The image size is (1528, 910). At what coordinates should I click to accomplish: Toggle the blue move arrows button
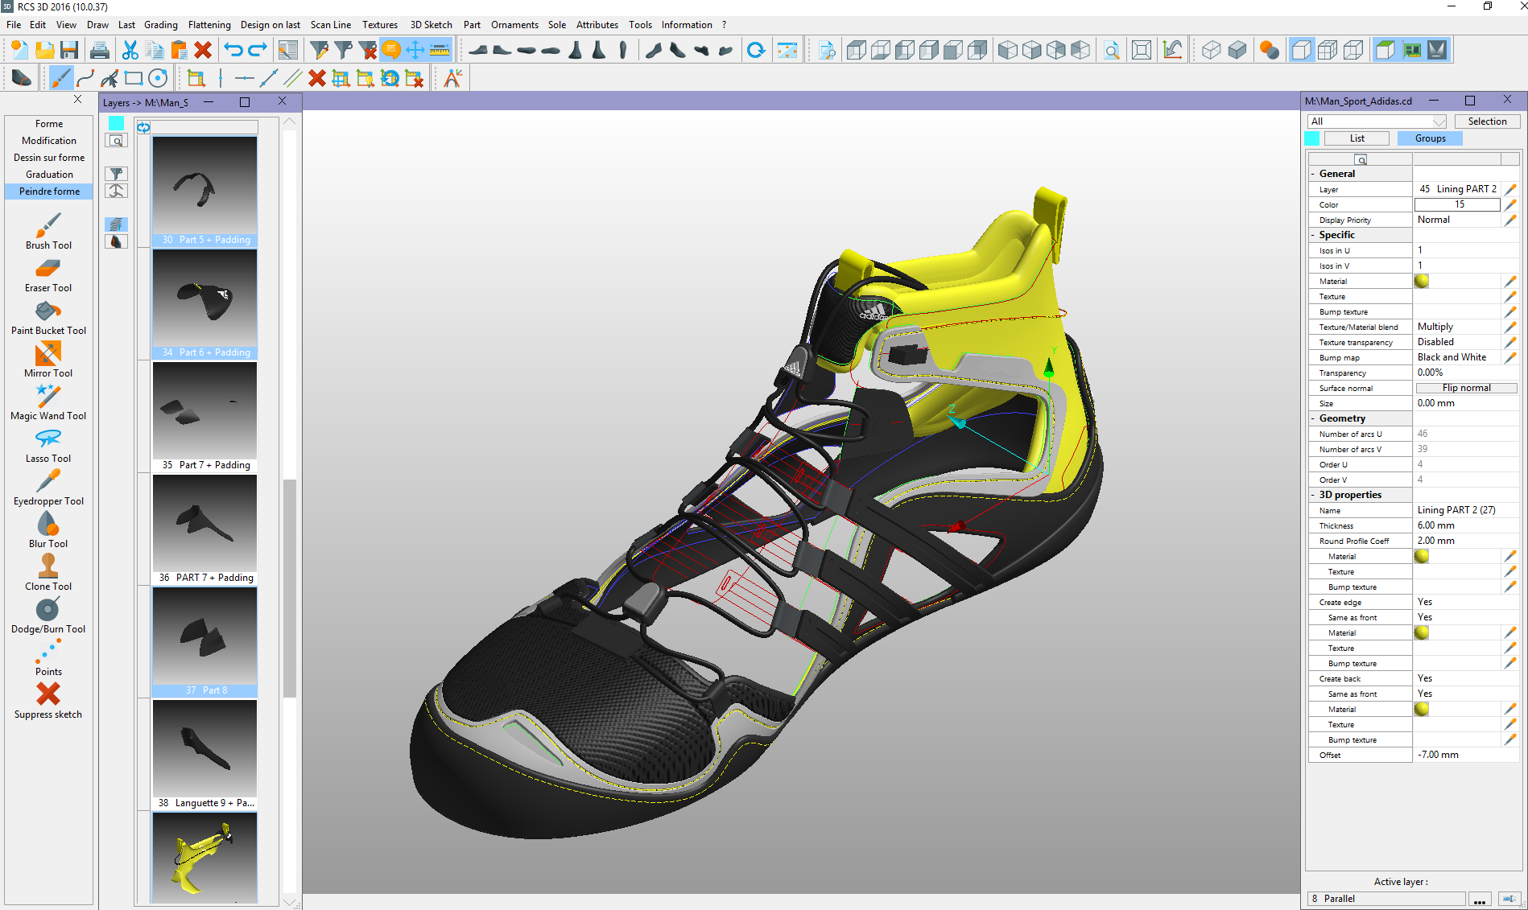[415, 50]
